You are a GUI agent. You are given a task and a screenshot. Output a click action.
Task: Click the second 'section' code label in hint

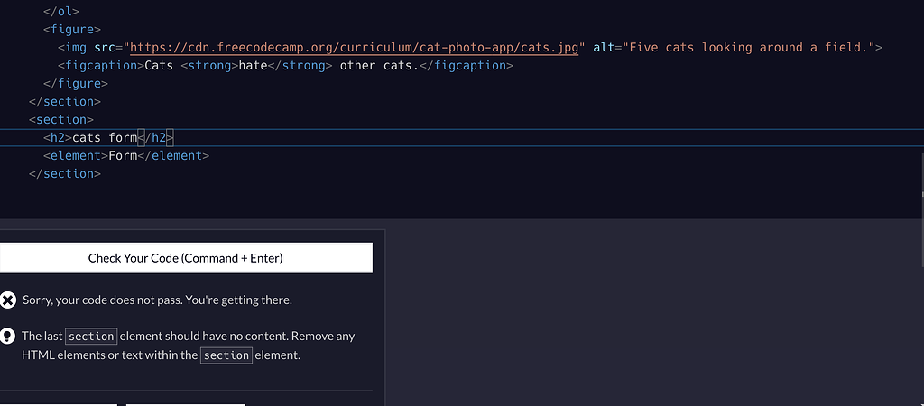click(x=226, y=355)
